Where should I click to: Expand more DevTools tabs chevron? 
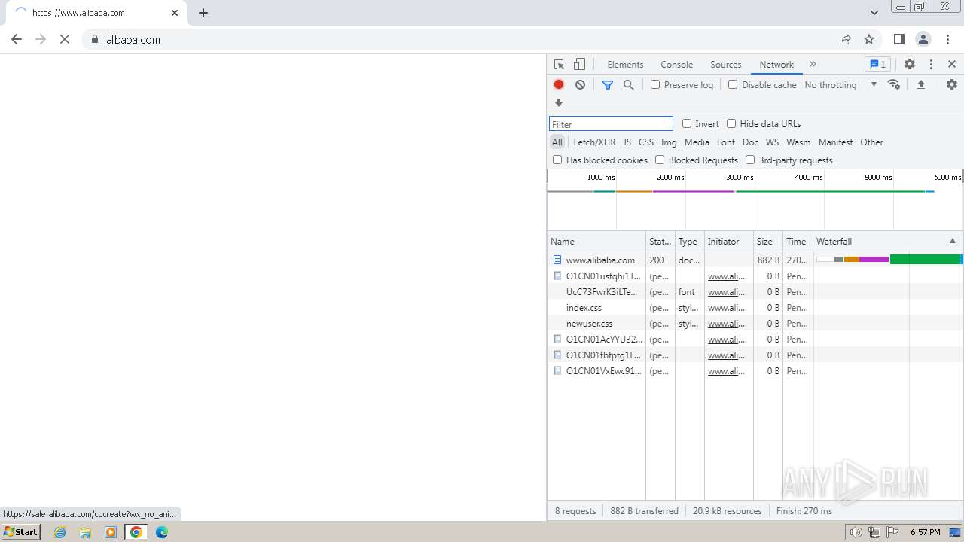[x=813, y=65]
